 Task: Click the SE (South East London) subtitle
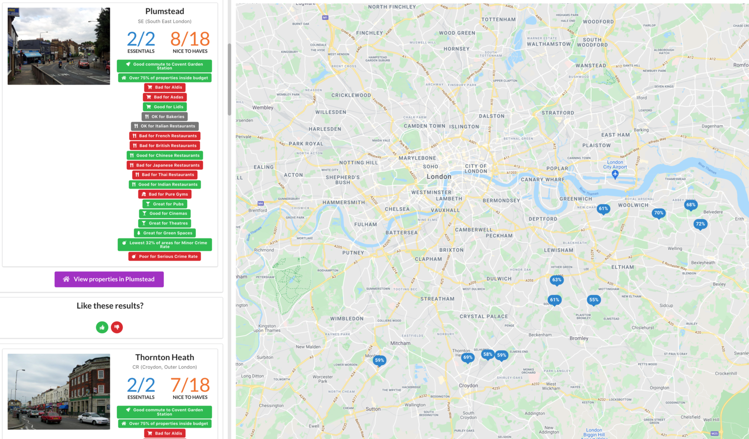coord(165,21)
